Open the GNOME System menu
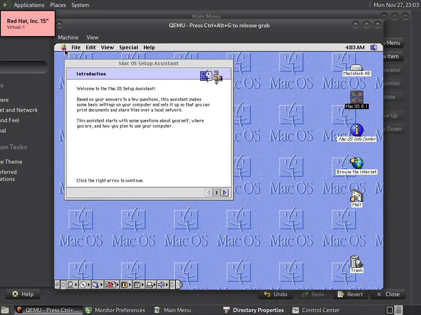This screenshot has height=315, width=421. tap(80, 5)
